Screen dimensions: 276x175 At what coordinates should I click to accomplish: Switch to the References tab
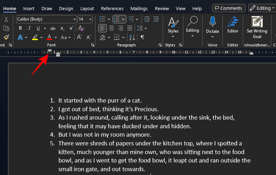112,8
